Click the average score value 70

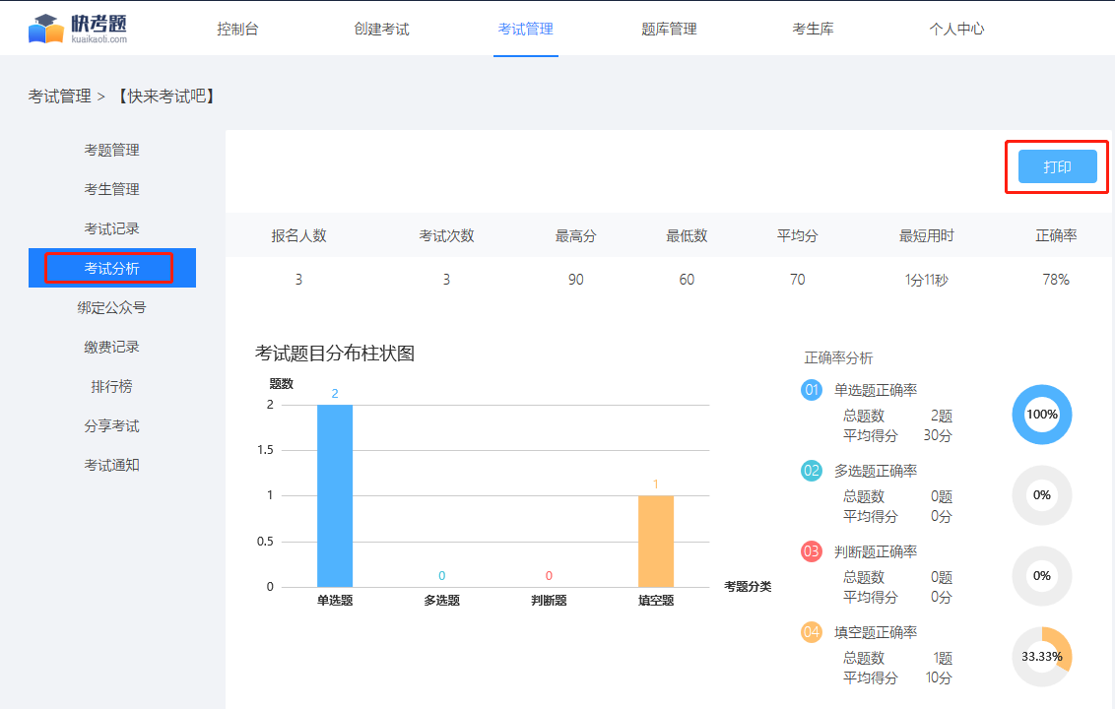[798, 281]
